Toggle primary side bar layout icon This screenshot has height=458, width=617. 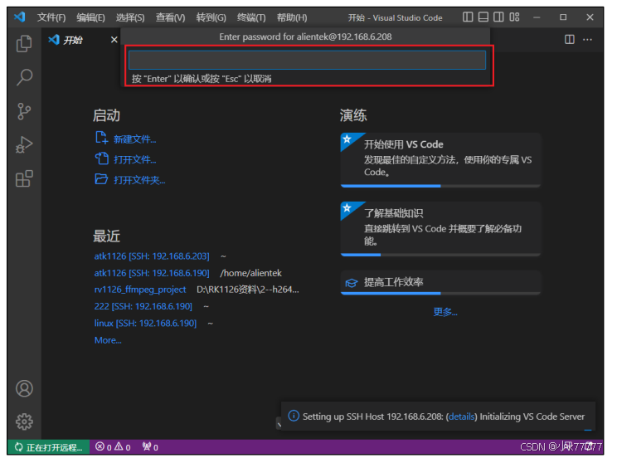(x=468, y=17)
